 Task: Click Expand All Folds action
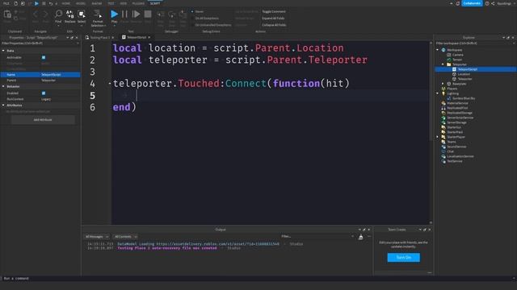click(273, 19)
